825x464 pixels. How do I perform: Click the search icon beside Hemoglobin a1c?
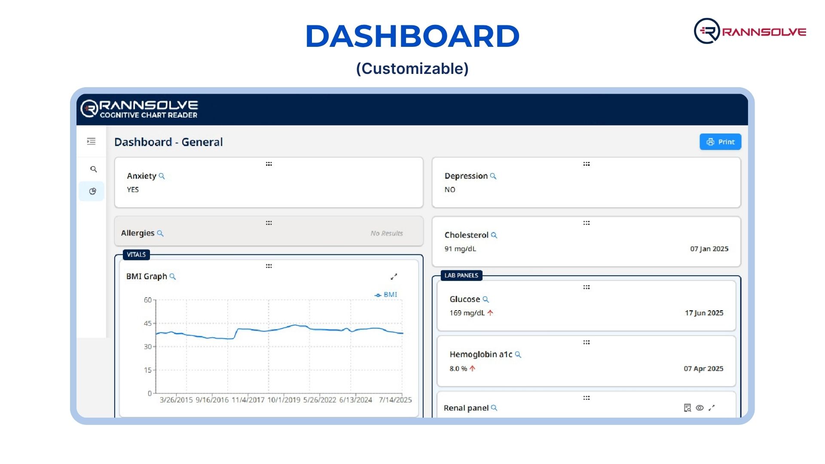518,354
